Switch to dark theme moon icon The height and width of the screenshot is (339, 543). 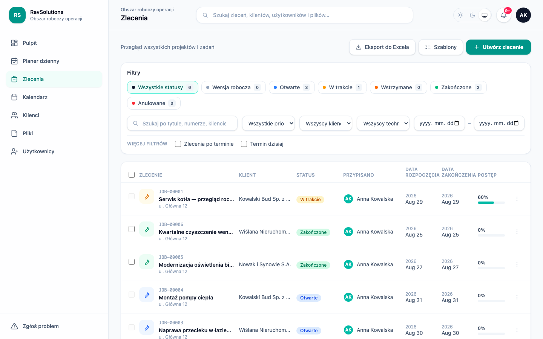coord(472,15)
